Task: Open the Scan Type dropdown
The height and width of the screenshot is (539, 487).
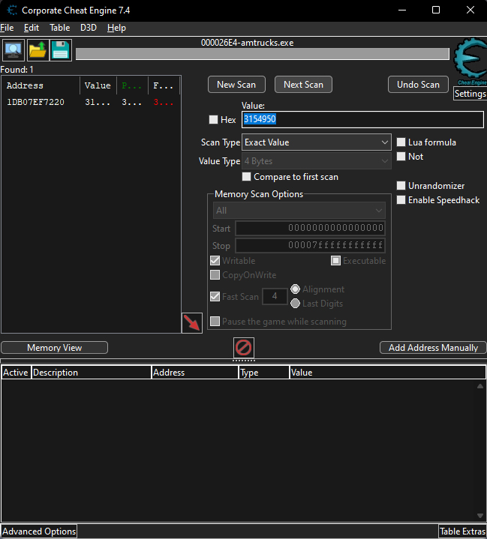Action: coord(317,142)
